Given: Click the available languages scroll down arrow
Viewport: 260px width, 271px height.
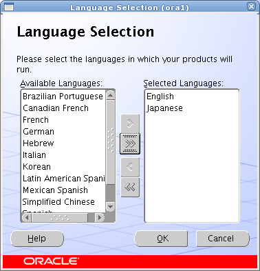Looking at the screenshot, I should coord(111,207).
